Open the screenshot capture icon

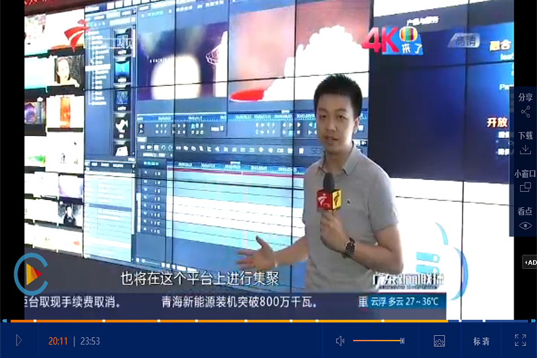click(x=440, y=341)
